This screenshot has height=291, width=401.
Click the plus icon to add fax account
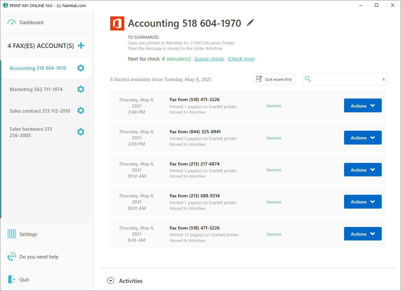(x=81, y=45)
